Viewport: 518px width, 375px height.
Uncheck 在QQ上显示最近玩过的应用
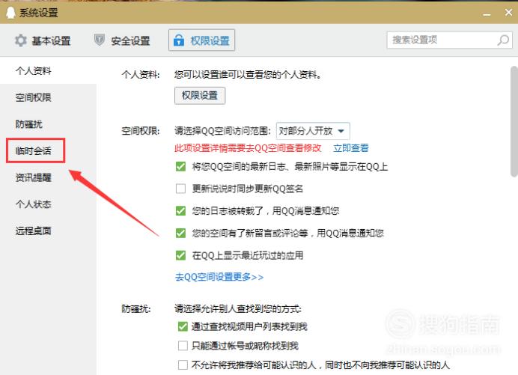180,255
